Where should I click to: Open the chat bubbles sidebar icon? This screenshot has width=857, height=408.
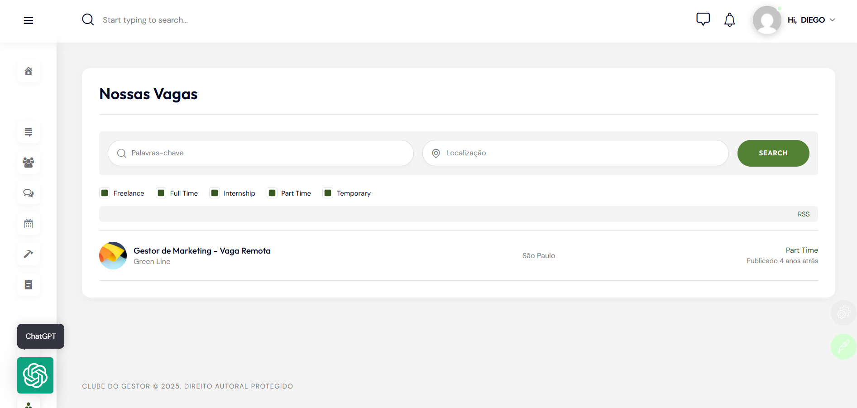[29, 193]
